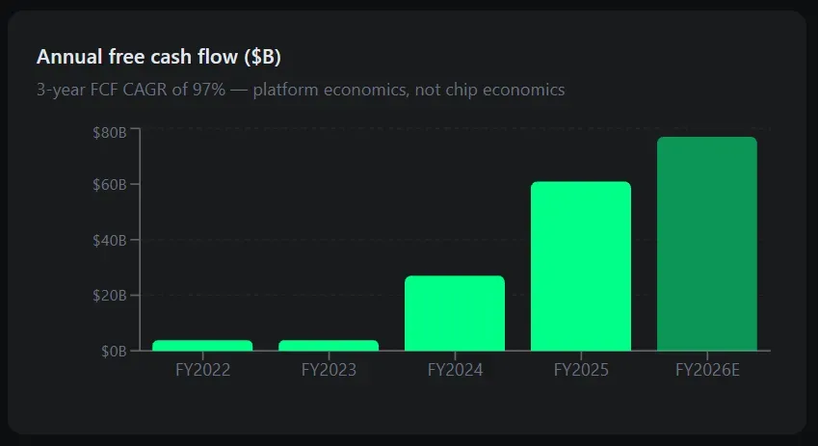Click the $20B y-axis label

tap(110, 295)
